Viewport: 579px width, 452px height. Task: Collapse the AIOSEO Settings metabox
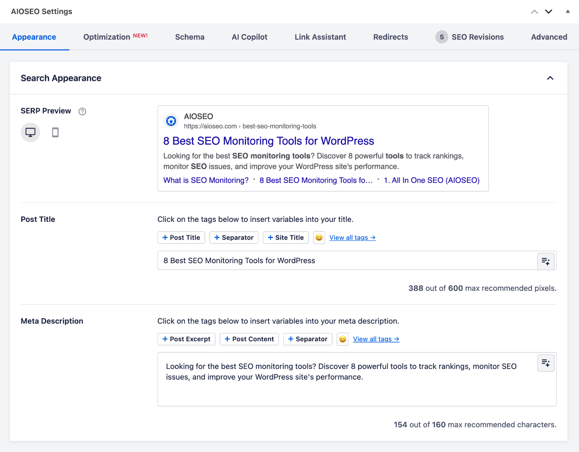pyautogui.click(x=568, y=12)
